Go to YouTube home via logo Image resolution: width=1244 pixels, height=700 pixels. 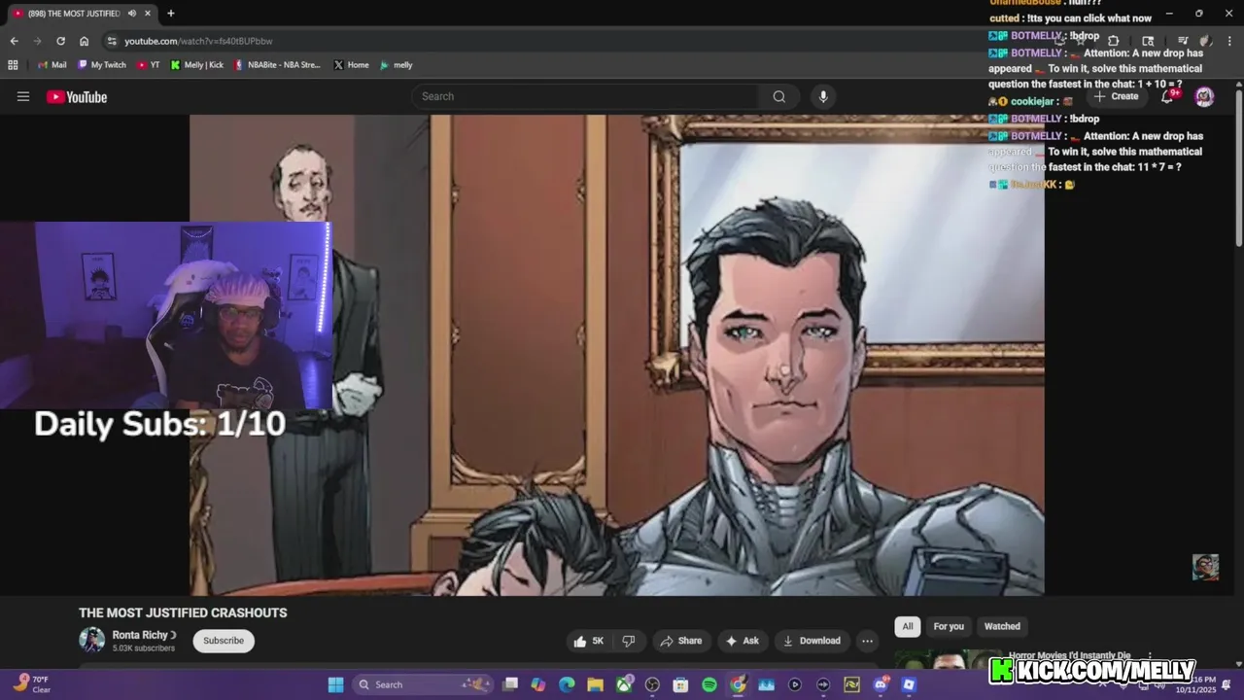click(77, 96)
